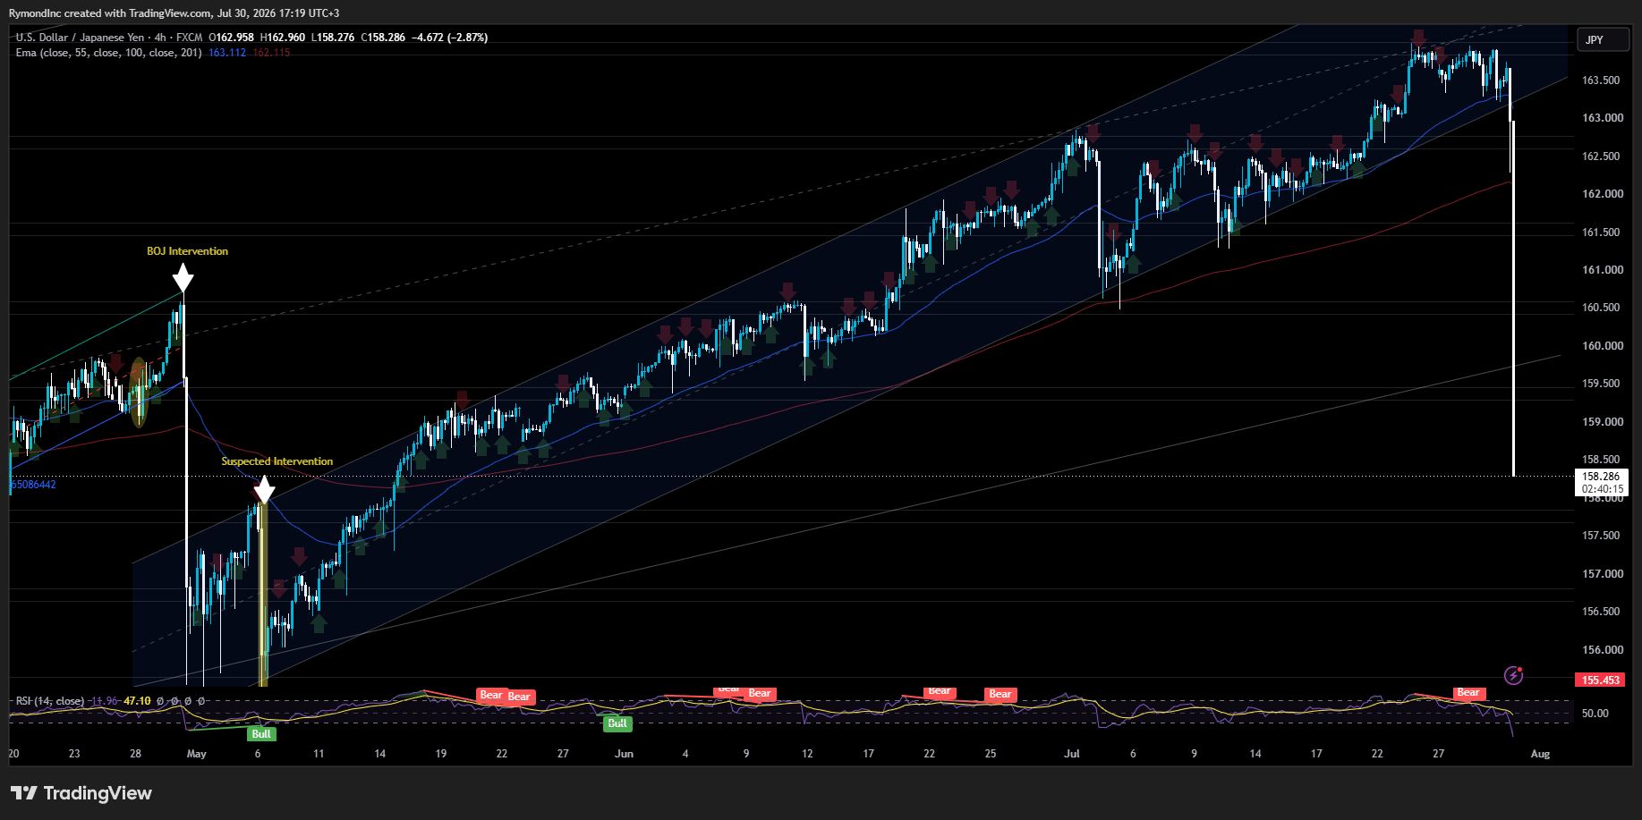1642x820 pixels.
Task: Click the Bear label above July 27
Action: 1468,692
